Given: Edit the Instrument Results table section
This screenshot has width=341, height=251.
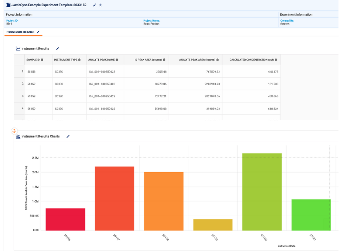Looking at the screenshot, I should 57,48.
